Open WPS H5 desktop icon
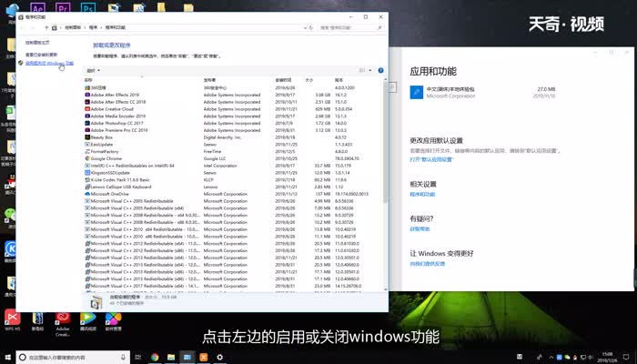 pos(12,318)
